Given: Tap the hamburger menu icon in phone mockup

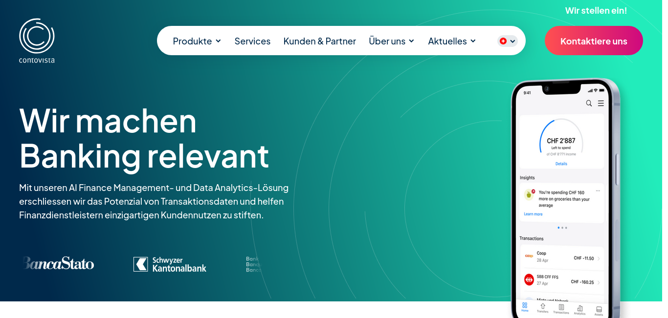Looking at the screenshot, I should tap(601, 103).
